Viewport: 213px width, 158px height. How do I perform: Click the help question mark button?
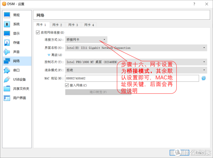click(194, 4)
